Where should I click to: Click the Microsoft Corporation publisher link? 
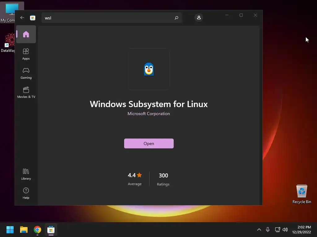point(149,114)
